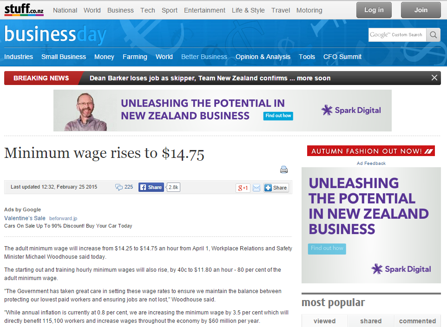Read the Dean Barker breaking news headline
Viewport: 447px width, 327px height.
pyautogui.click(x=210, y=78)
